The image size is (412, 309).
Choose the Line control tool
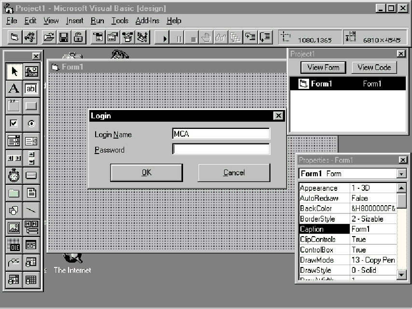pyautogui.click(x=31, y=210)
